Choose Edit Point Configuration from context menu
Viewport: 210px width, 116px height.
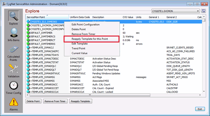92,25
